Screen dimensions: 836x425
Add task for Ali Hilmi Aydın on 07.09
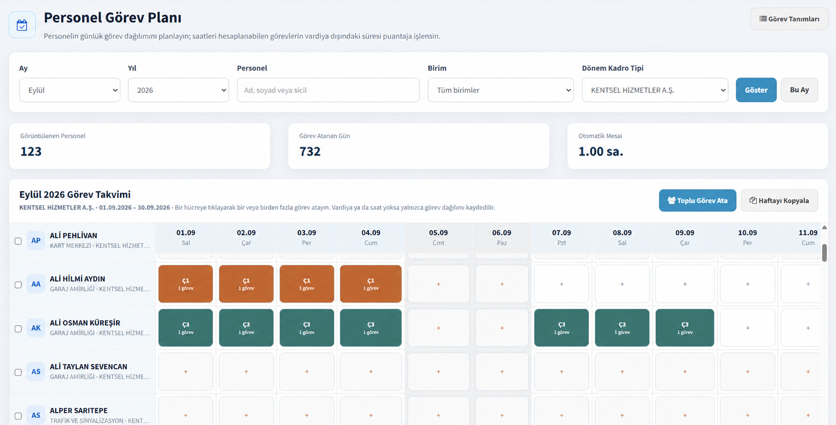[561, 284]
